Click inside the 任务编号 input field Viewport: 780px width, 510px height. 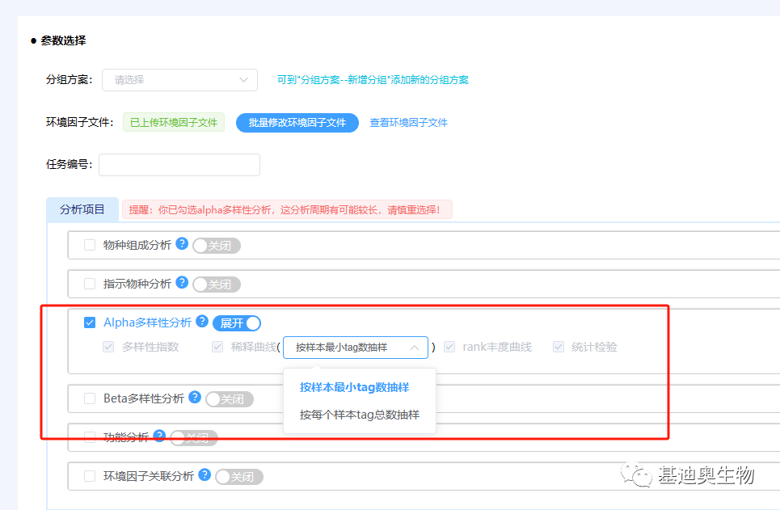[x=179, y=164]
